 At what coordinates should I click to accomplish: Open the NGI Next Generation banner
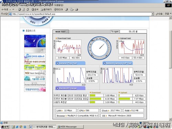point(35,73)
